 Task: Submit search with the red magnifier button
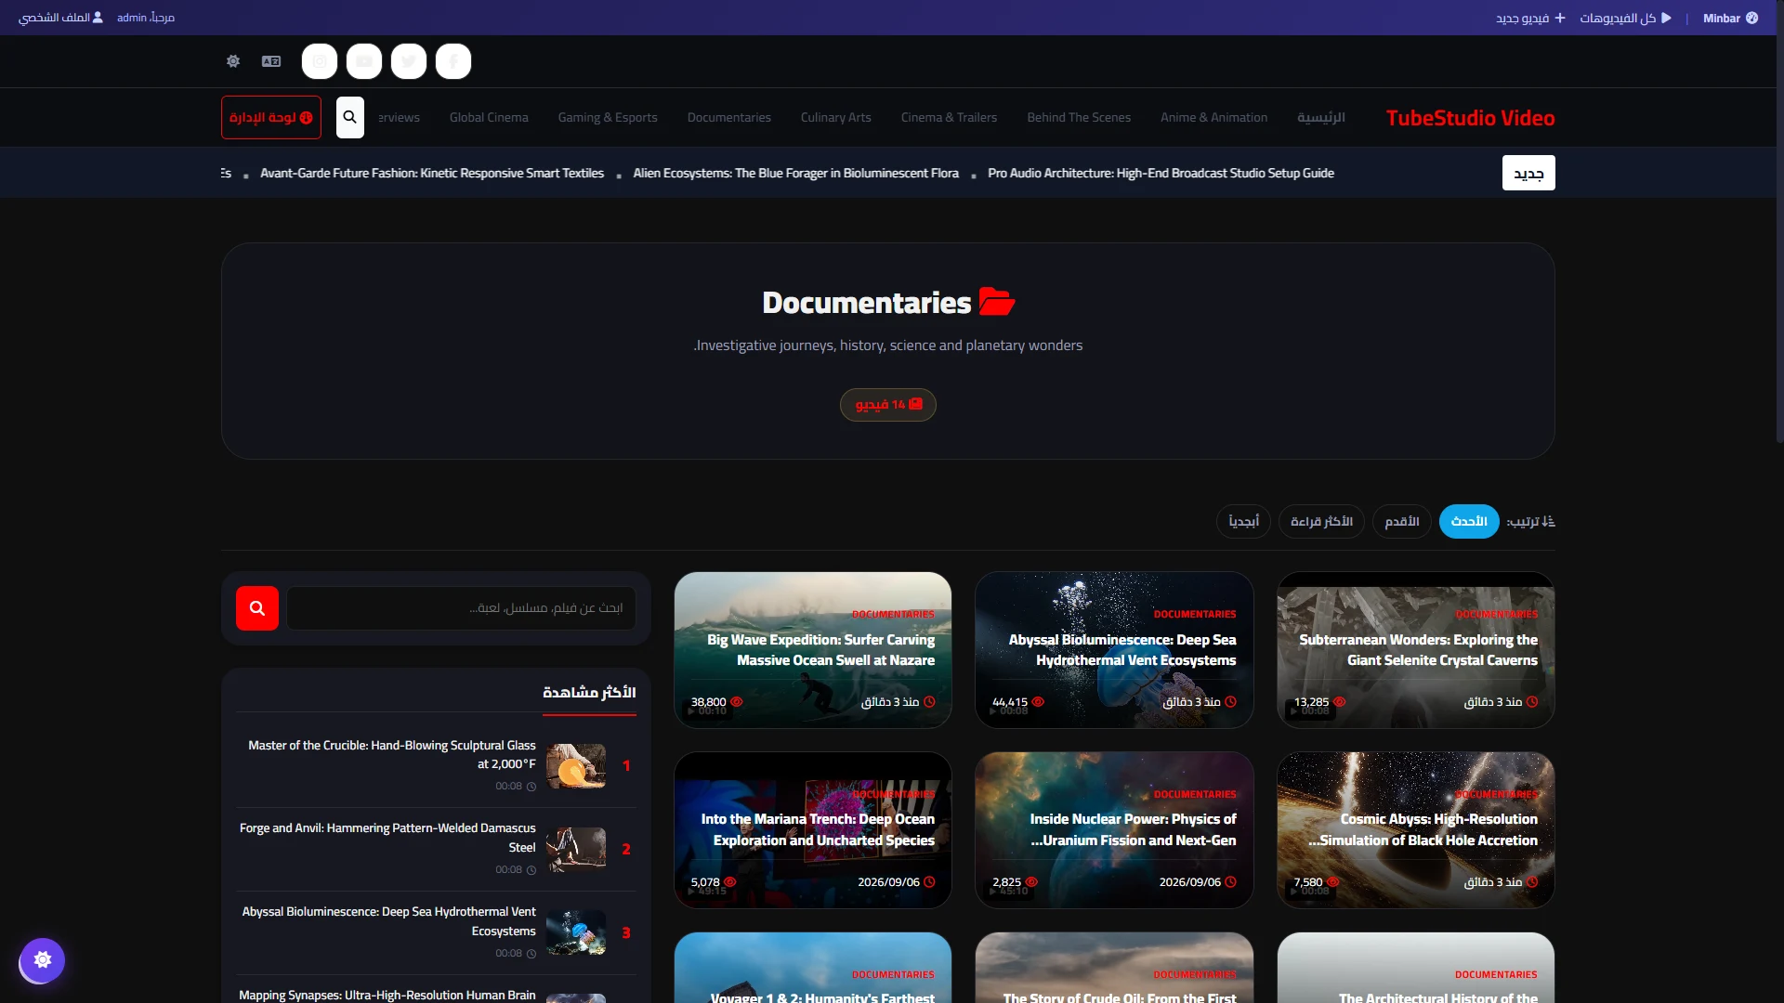click(257, 608)
